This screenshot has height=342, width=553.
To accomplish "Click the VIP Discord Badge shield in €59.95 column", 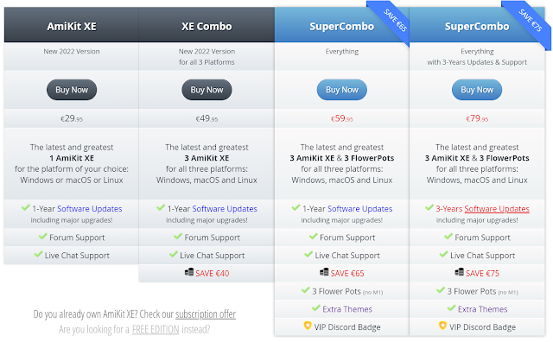I will tap(308, 326).
